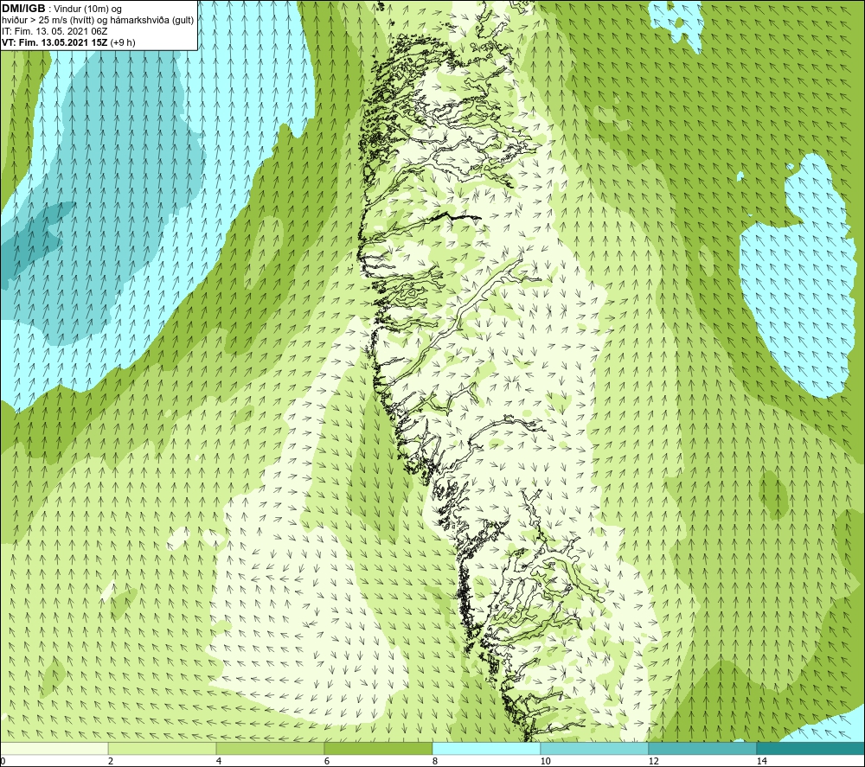Click the 10–12 m/s cyan legend swatch
865x767 pixels.
pos(595,749)
